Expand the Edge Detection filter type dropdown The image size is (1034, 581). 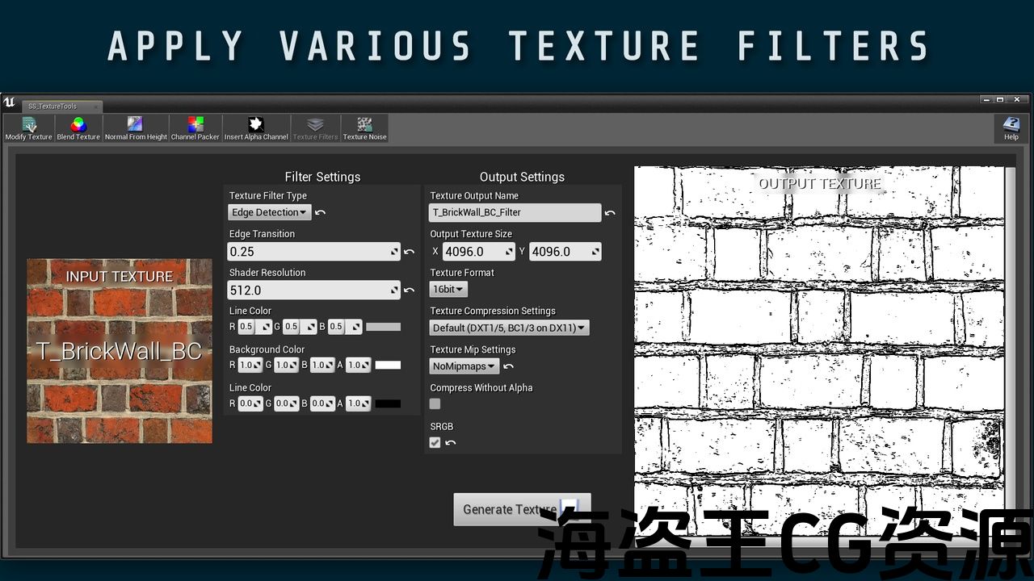click(269, 213)
